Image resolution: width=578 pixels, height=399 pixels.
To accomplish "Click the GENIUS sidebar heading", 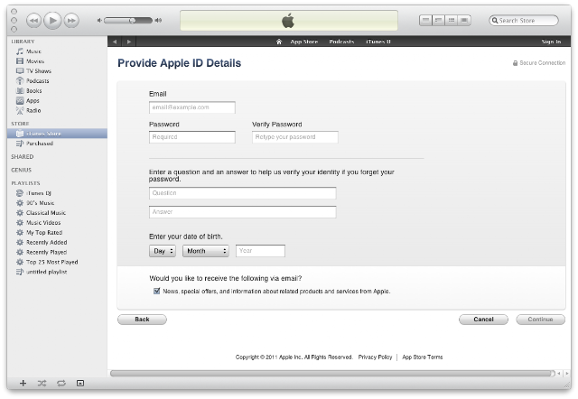I will [x=21, y=170].
